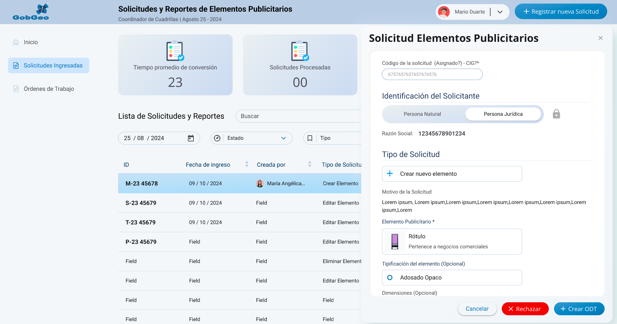
Task: Click the Rótulo sign icon
Action: pos(395,242)
